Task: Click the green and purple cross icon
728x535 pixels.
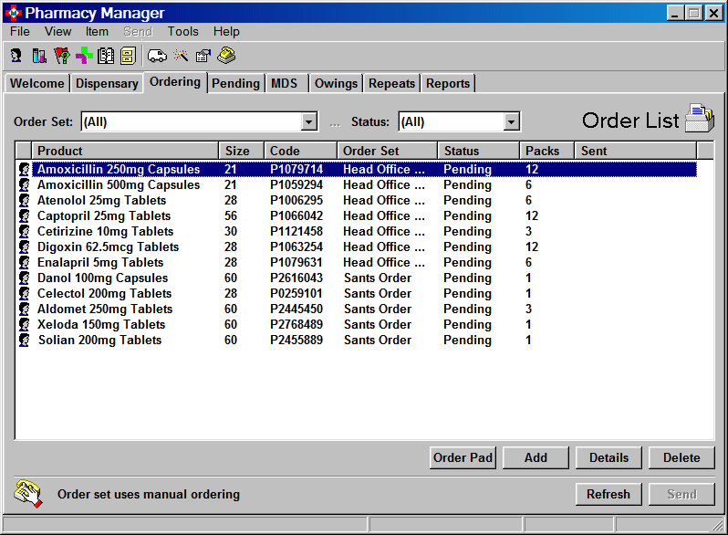Action: [x=84, y=57]
